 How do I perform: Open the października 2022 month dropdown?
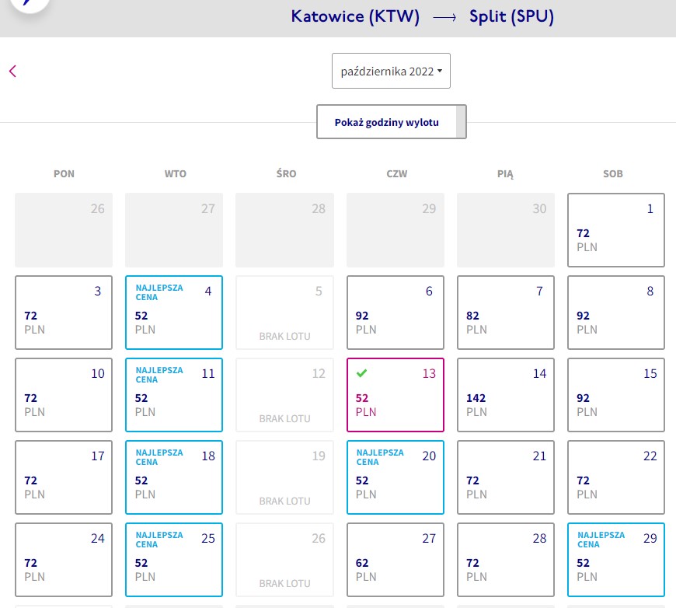pyautogui.click(x=391, y=71)
